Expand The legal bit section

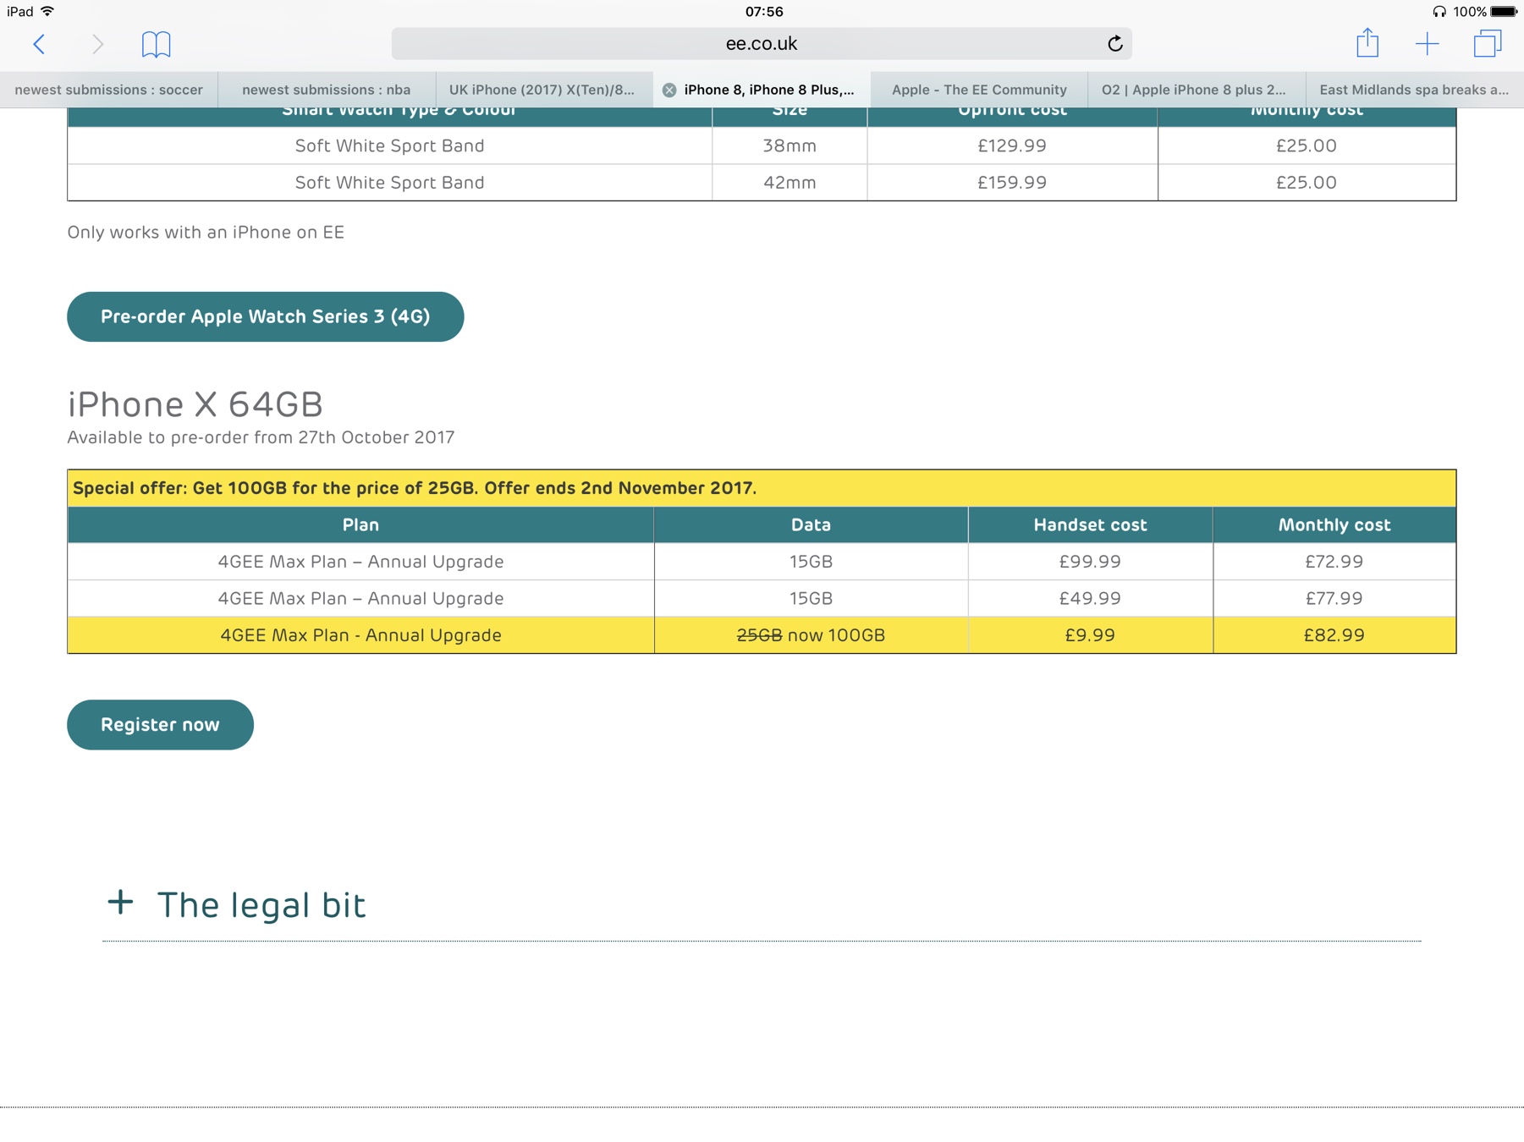coord(237,904)
